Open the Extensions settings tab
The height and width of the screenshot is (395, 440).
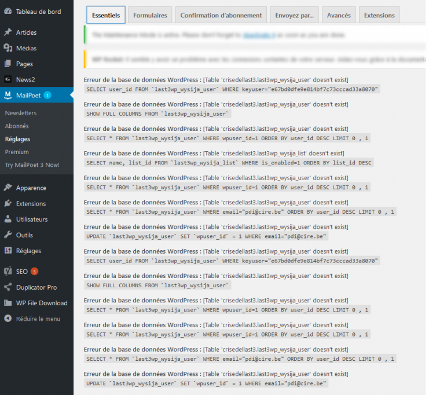pyautogui.click(x=379, y=15)
